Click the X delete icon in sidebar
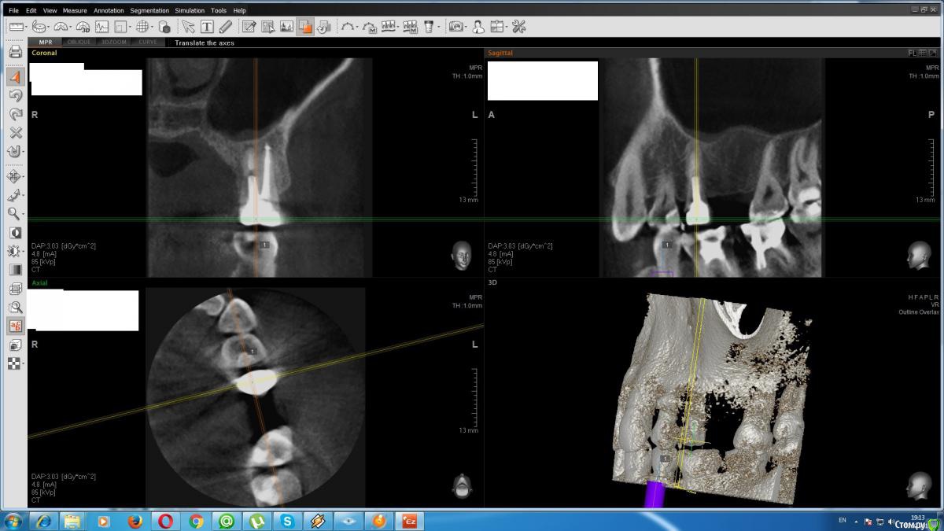 15,132
